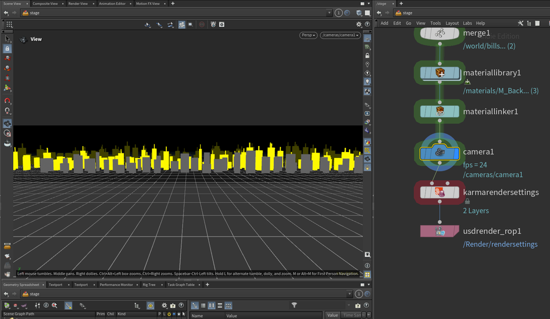Open the Task Graph Table tab
Viewport: 550px width, 319px height.
(181, 285)
